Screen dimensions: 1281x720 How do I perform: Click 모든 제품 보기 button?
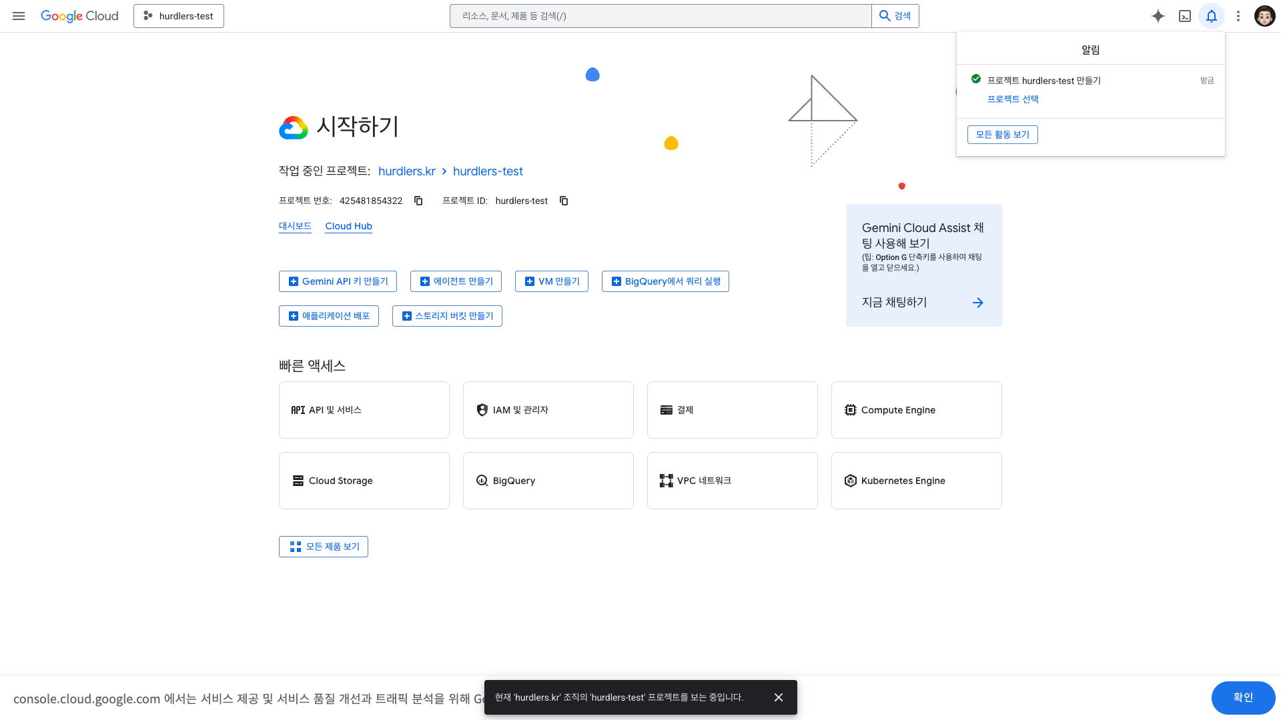(x=324, y=547)
